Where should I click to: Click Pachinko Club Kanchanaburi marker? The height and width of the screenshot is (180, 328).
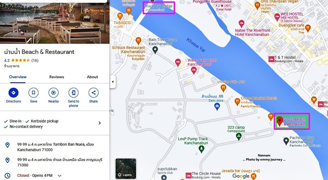(286, 141)
